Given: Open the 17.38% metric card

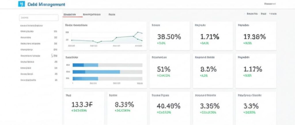Looking at the screenshot, I should tap(256, 36).
